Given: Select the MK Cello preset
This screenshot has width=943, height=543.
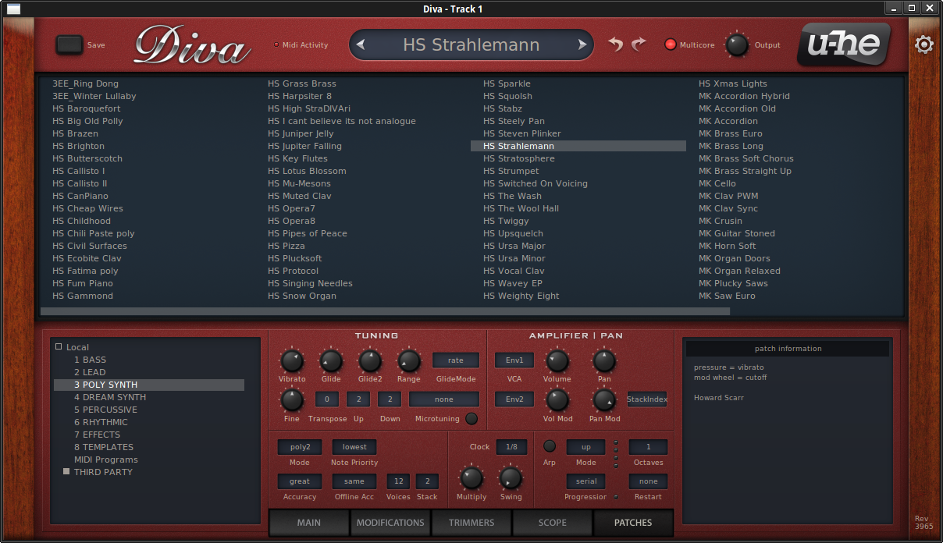Looking at the screenshot, I should click(x=717, y=183).
